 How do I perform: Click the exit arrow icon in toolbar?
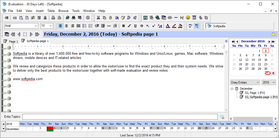[x=7, y=18]
